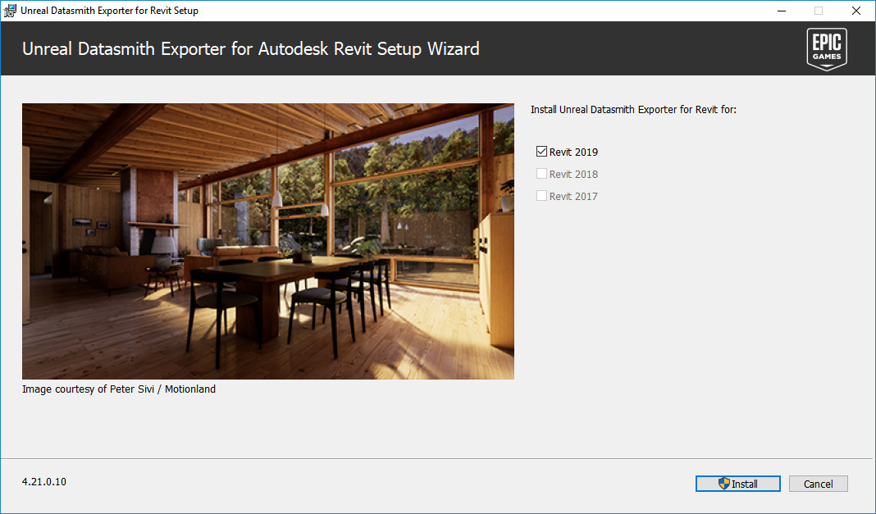Click the disabled maximize button
The width and height of the screenshot is (876, 514).
click(x=819, y=10)
